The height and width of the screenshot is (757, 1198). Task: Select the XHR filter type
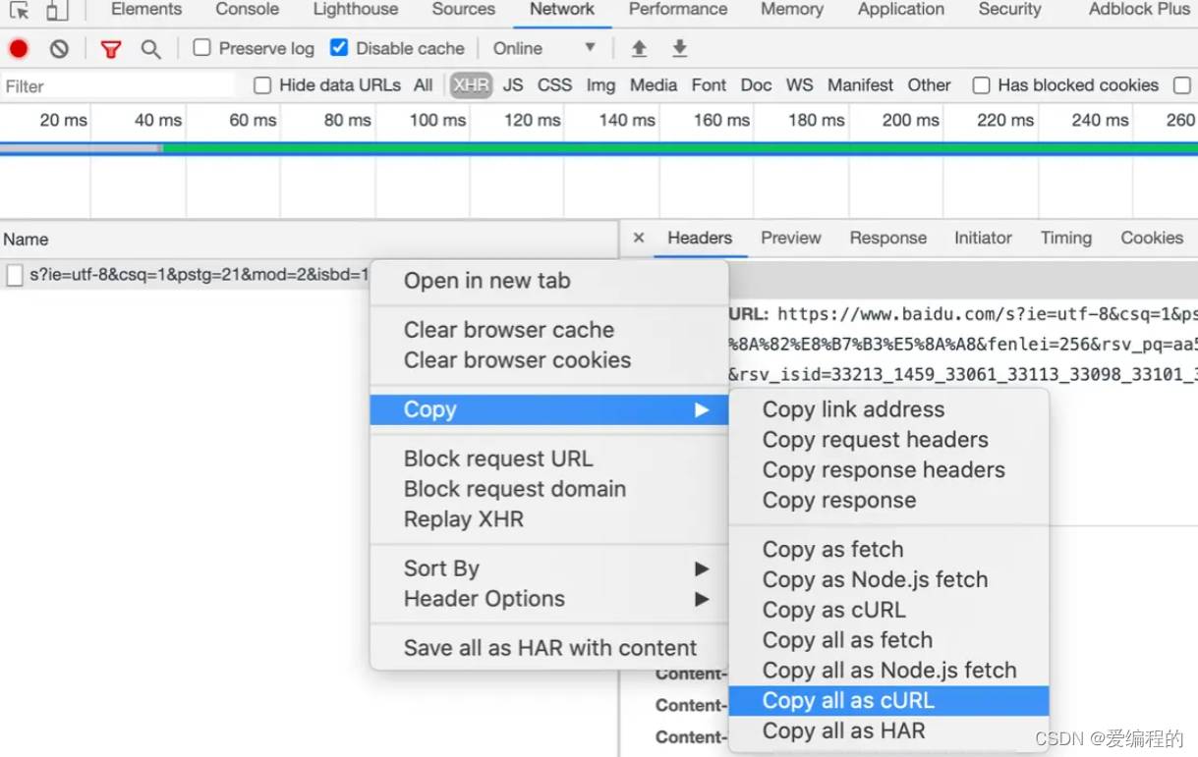point(471,85)
